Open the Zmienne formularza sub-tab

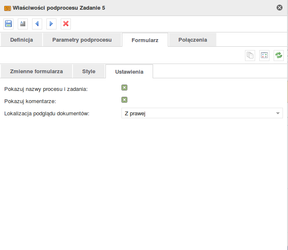(x=36, y=71)
